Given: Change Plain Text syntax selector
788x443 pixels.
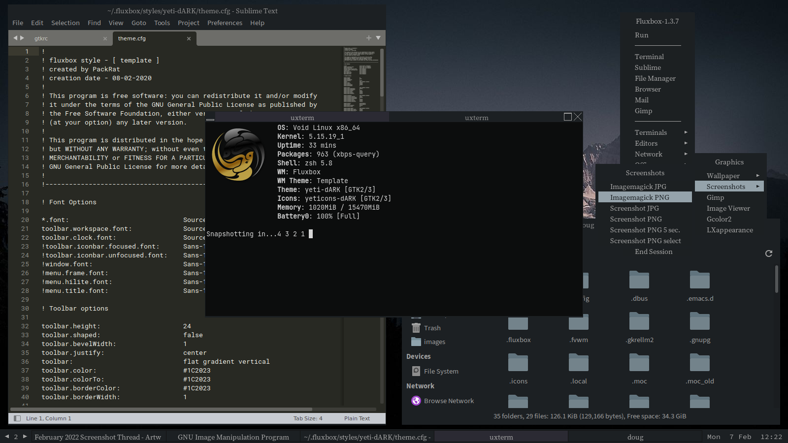Looking at the screenshot, I should click(x=357, y=418).
